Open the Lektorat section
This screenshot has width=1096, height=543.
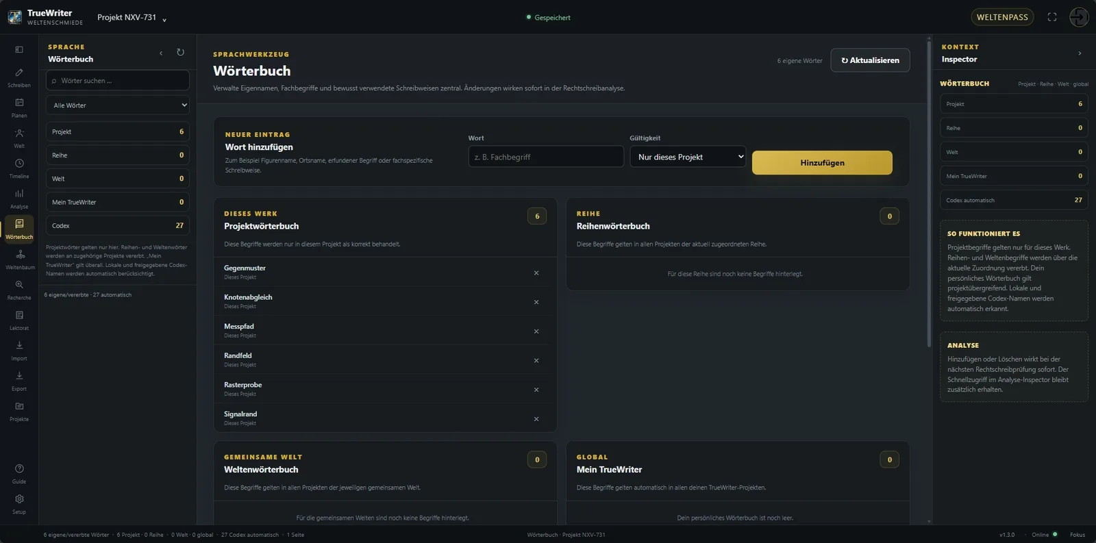[19, 320]
